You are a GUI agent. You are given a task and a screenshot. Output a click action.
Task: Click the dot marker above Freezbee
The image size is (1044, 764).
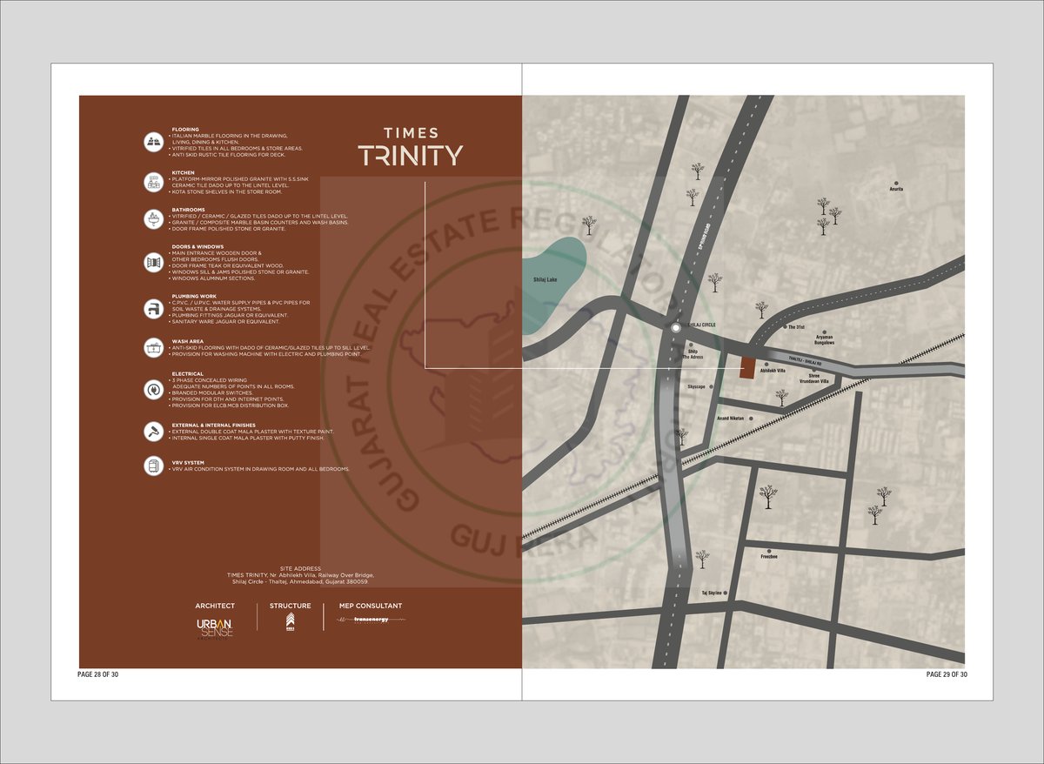769,550
